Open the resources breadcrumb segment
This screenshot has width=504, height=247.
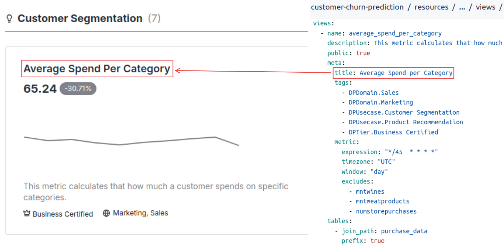tap(431, 7)
